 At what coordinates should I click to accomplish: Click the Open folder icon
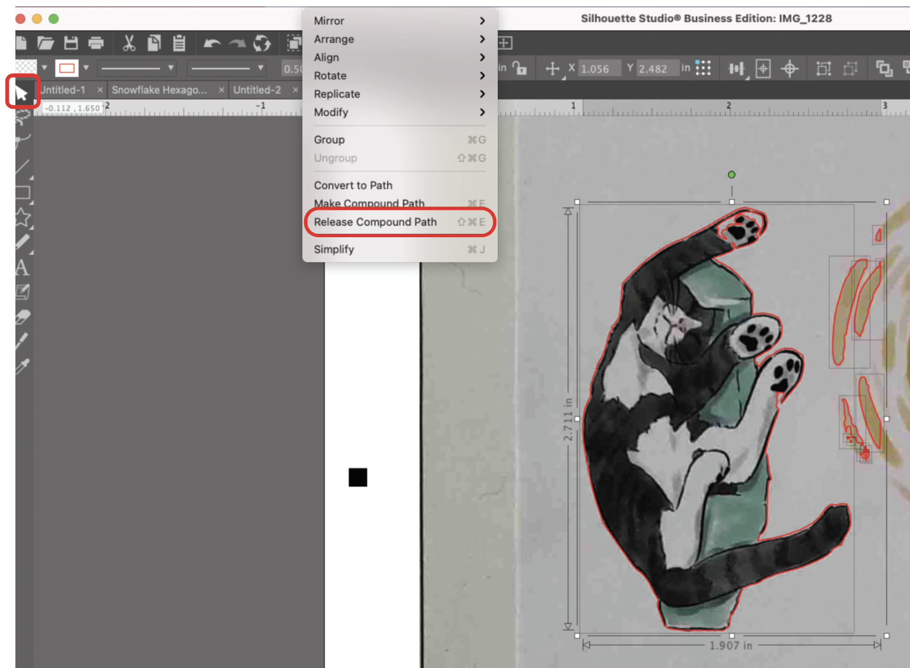tap(46, 43)
